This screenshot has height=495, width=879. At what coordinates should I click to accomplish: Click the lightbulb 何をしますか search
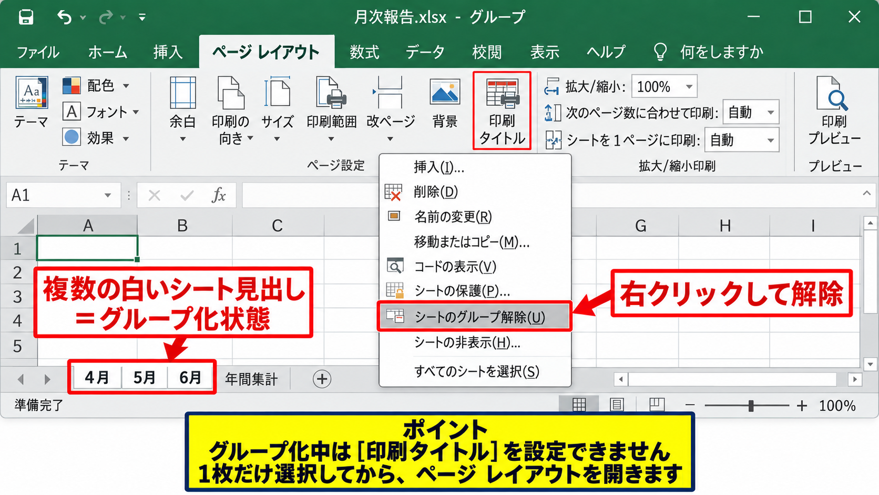coord(708,52)
